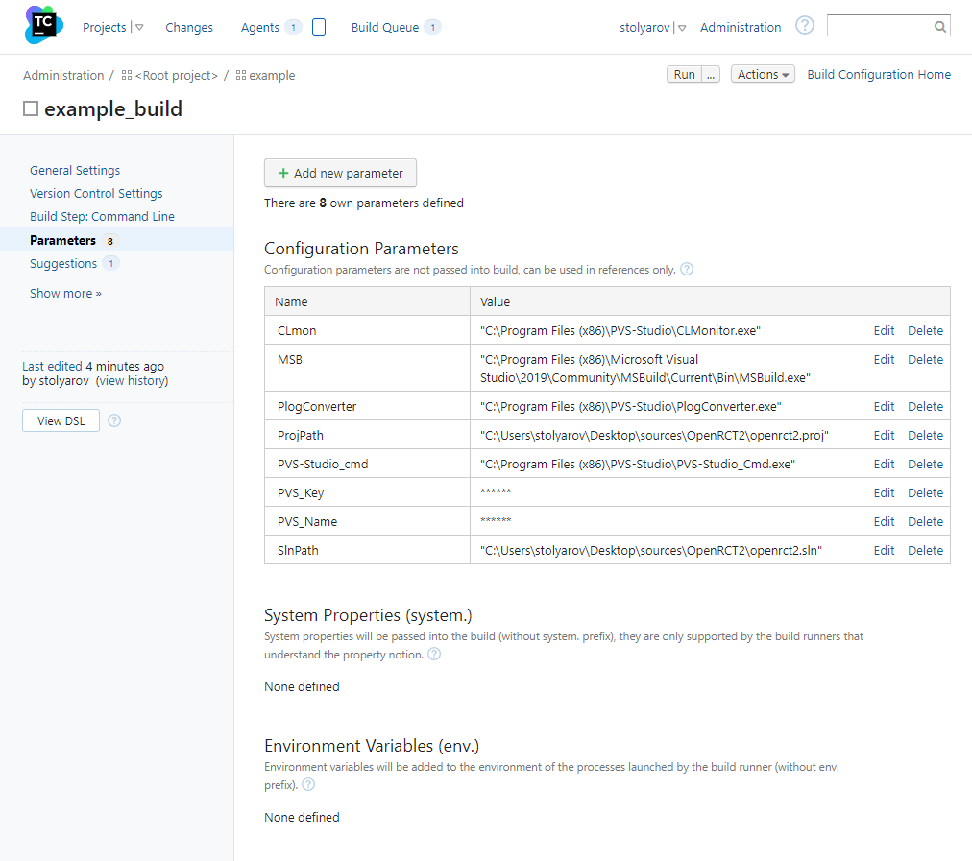
Task: Open Version Control Settings in sidebar
Action: (96, 193)
